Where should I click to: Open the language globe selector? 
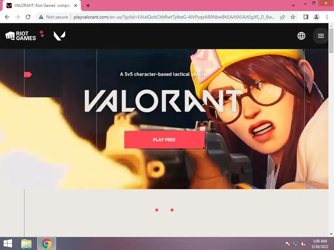tap(301, 36)
